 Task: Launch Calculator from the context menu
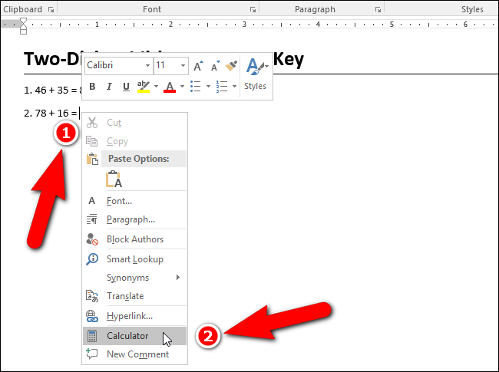pyautogui.click(x=134, y=336)
